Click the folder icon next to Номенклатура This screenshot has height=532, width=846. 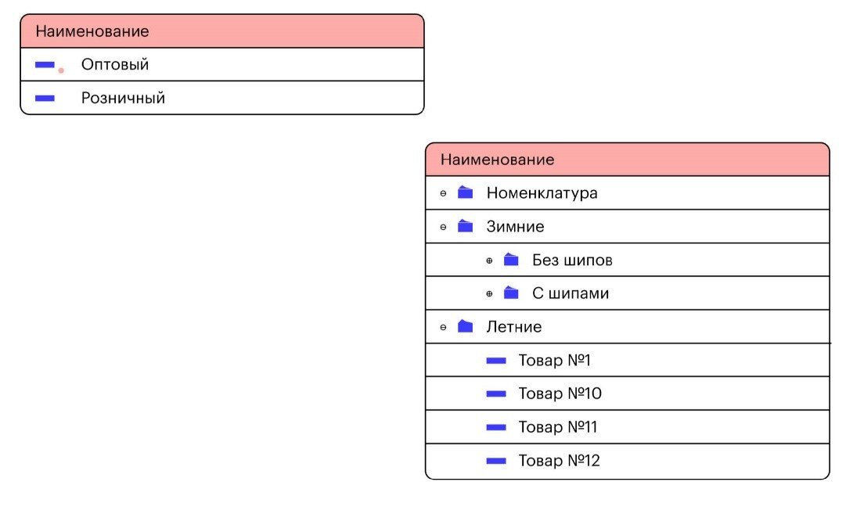coord(465,192)
